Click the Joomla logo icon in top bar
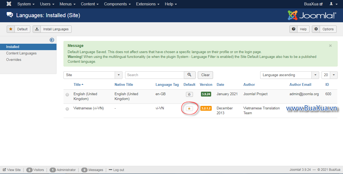 coord(9,4)
